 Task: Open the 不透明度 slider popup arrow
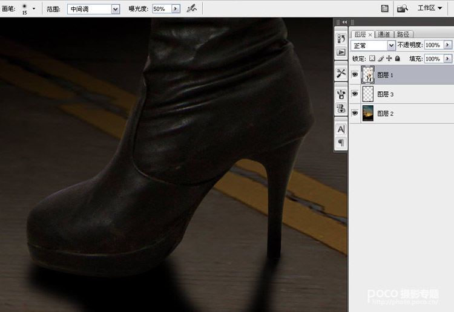pos(448,45)
